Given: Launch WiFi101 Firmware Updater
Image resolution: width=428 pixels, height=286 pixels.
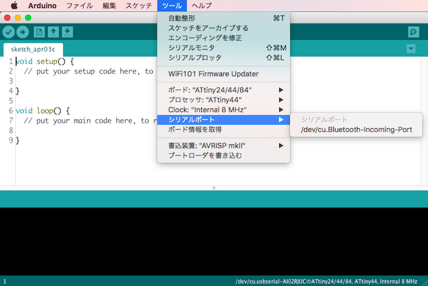Looking at the screenshot, I should [224, 74].
